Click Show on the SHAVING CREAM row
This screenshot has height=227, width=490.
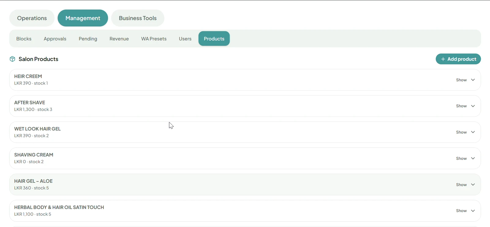click(461, 158)
